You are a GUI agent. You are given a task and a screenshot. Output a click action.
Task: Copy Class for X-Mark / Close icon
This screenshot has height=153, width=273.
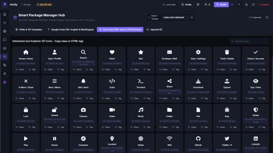click(x=20, y=98)
